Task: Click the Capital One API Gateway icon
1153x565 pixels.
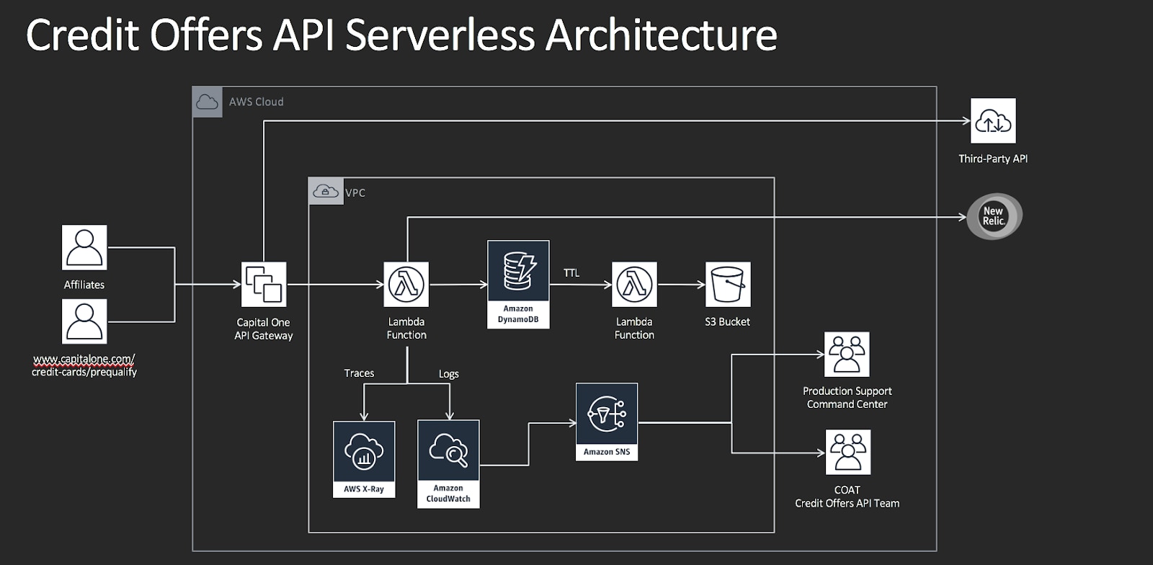Action: [x=264, y=284]
